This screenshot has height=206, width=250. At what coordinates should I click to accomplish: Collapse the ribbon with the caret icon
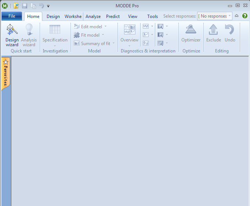coord(237,16)
